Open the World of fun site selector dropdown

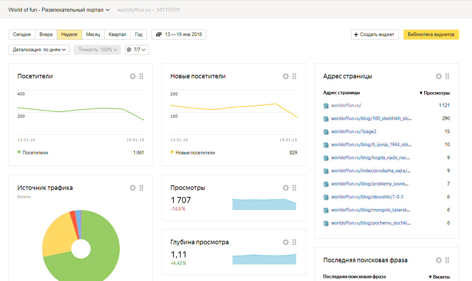click(x=59, y=10)
